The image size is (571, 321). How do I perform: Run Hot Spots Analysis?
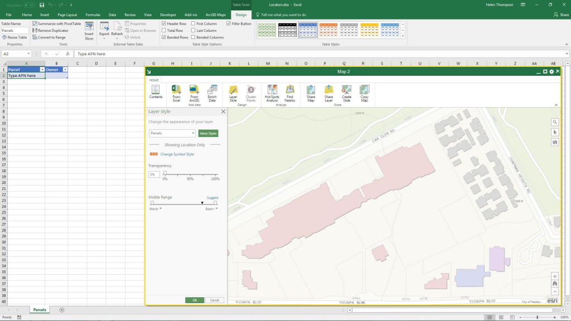tap(272, 93)
